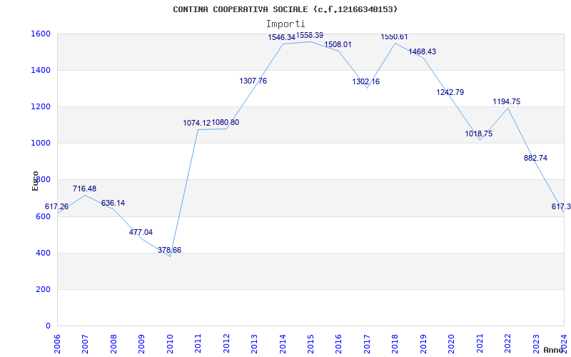
Task: Select the 882.74 data label
Action: [535, 158]
